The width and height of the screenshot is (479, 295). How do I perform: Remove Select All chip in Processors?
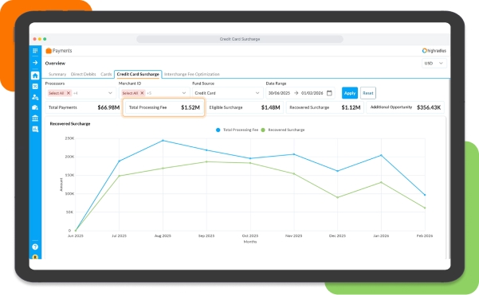tap(69, 93)
